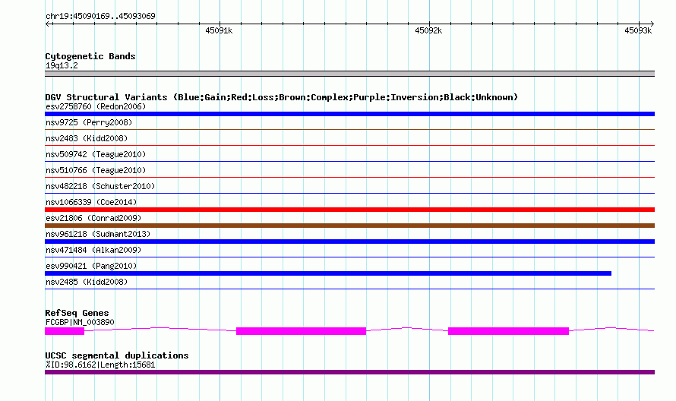
Task: Click the ruler's left arrow end
Action: point(49,24)
